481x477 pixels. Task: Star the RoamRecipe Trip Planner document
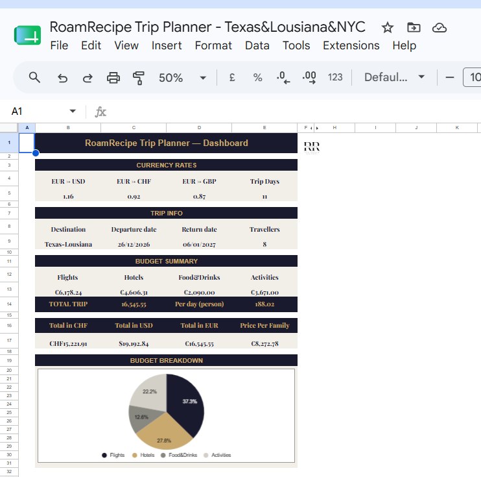coord(388,28)
